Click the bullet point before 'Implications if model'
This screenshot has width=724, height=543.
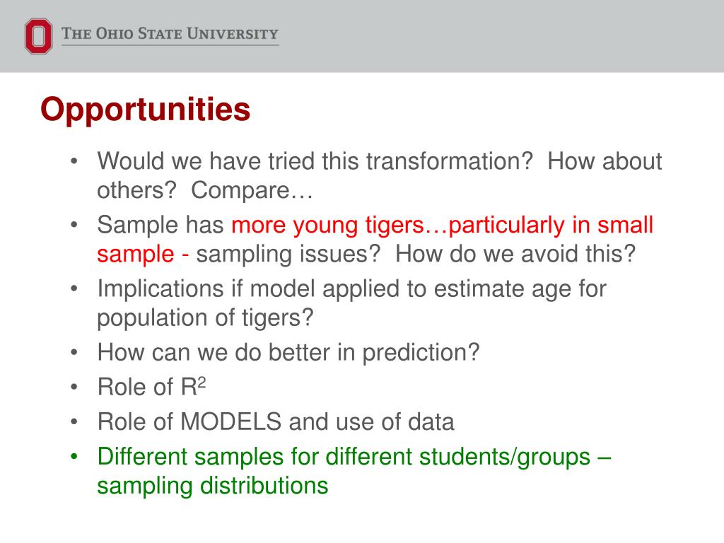[x=74, y=289]
